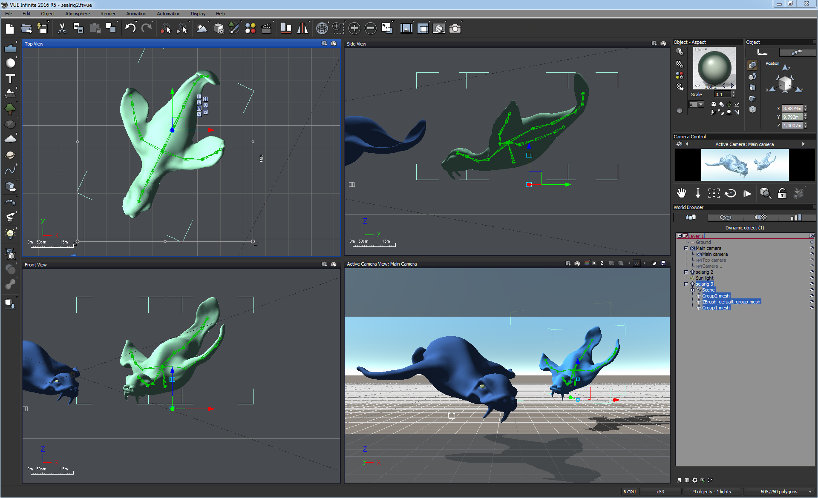Click the Undo arrow in toolbar

(x=130, y=29)
